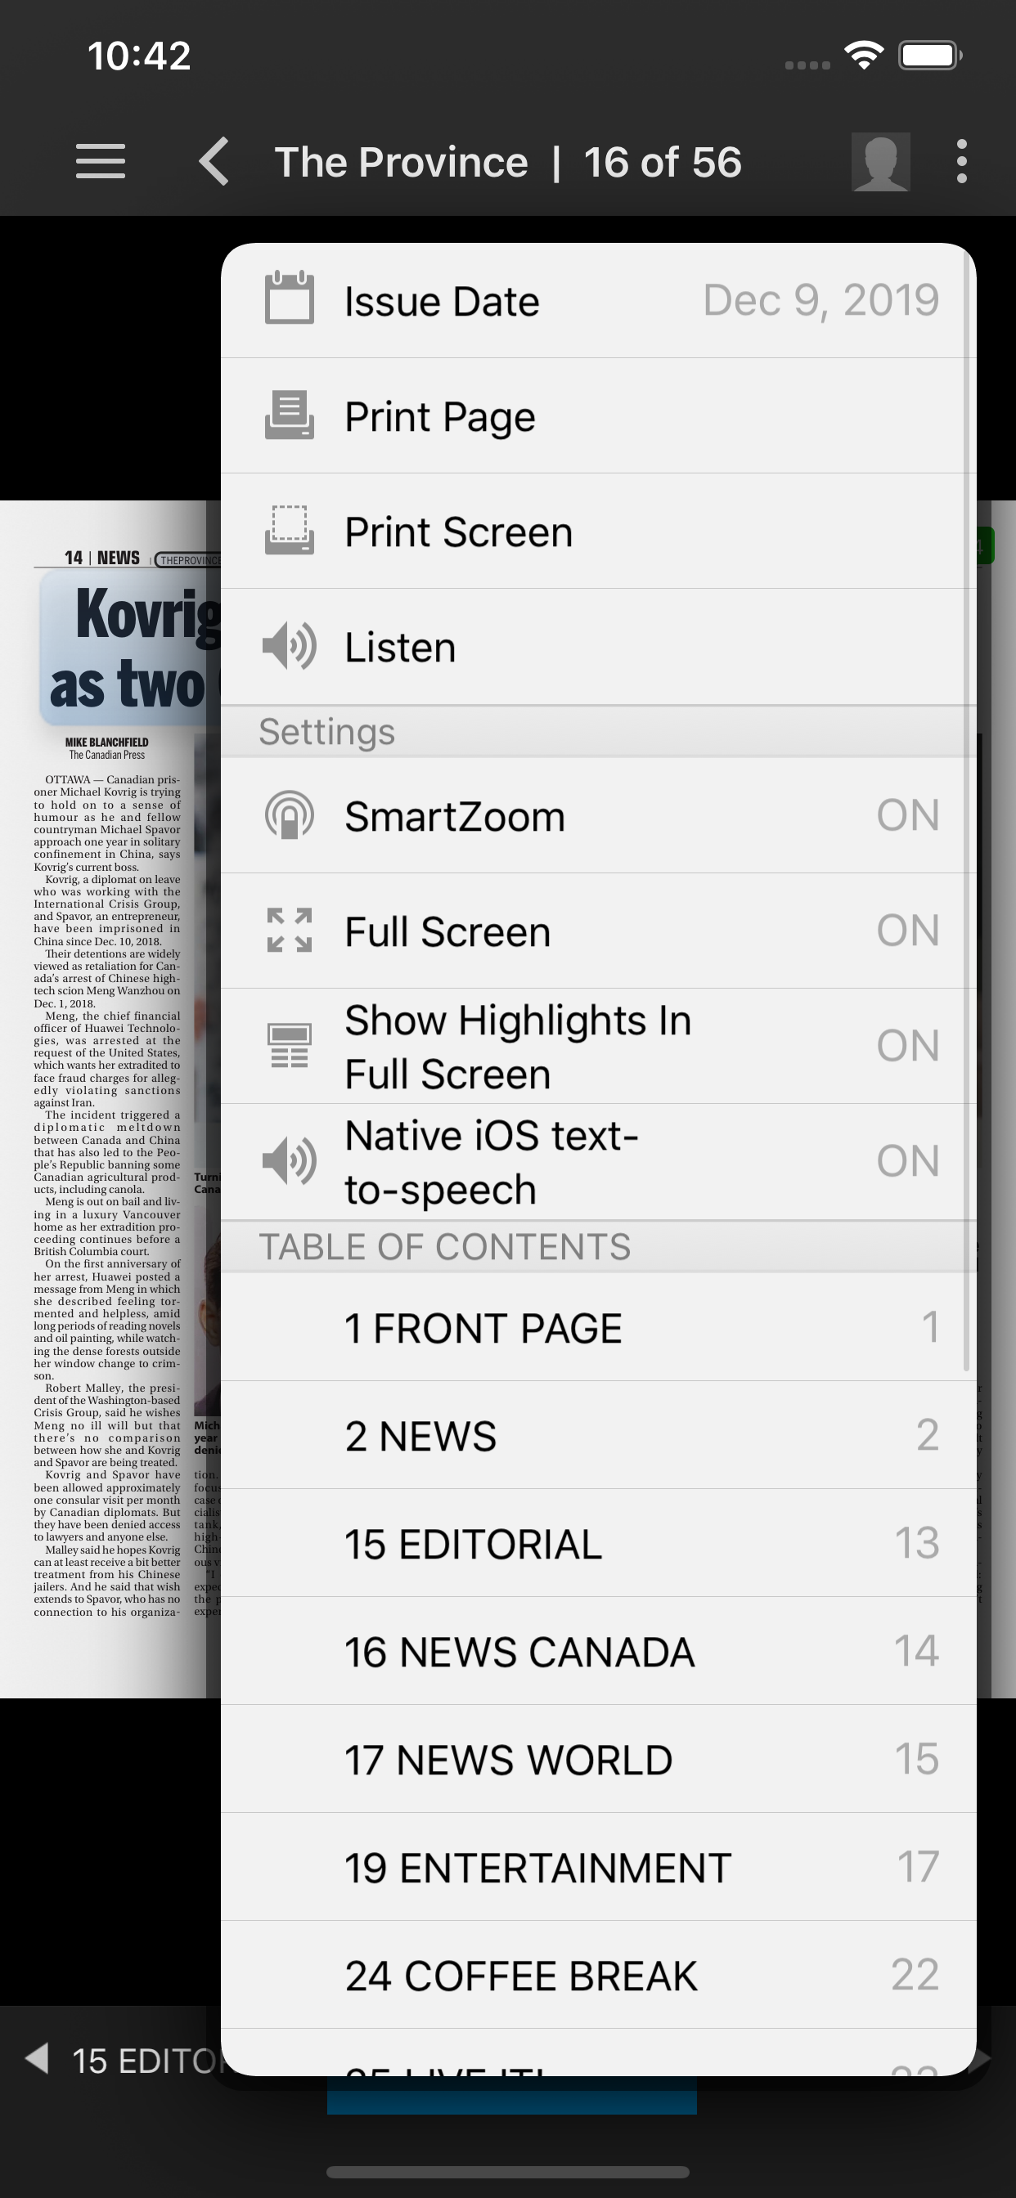
Task: Toggle Full Screen ON setting
Action: pyautogui.click(x=908, y=930)
